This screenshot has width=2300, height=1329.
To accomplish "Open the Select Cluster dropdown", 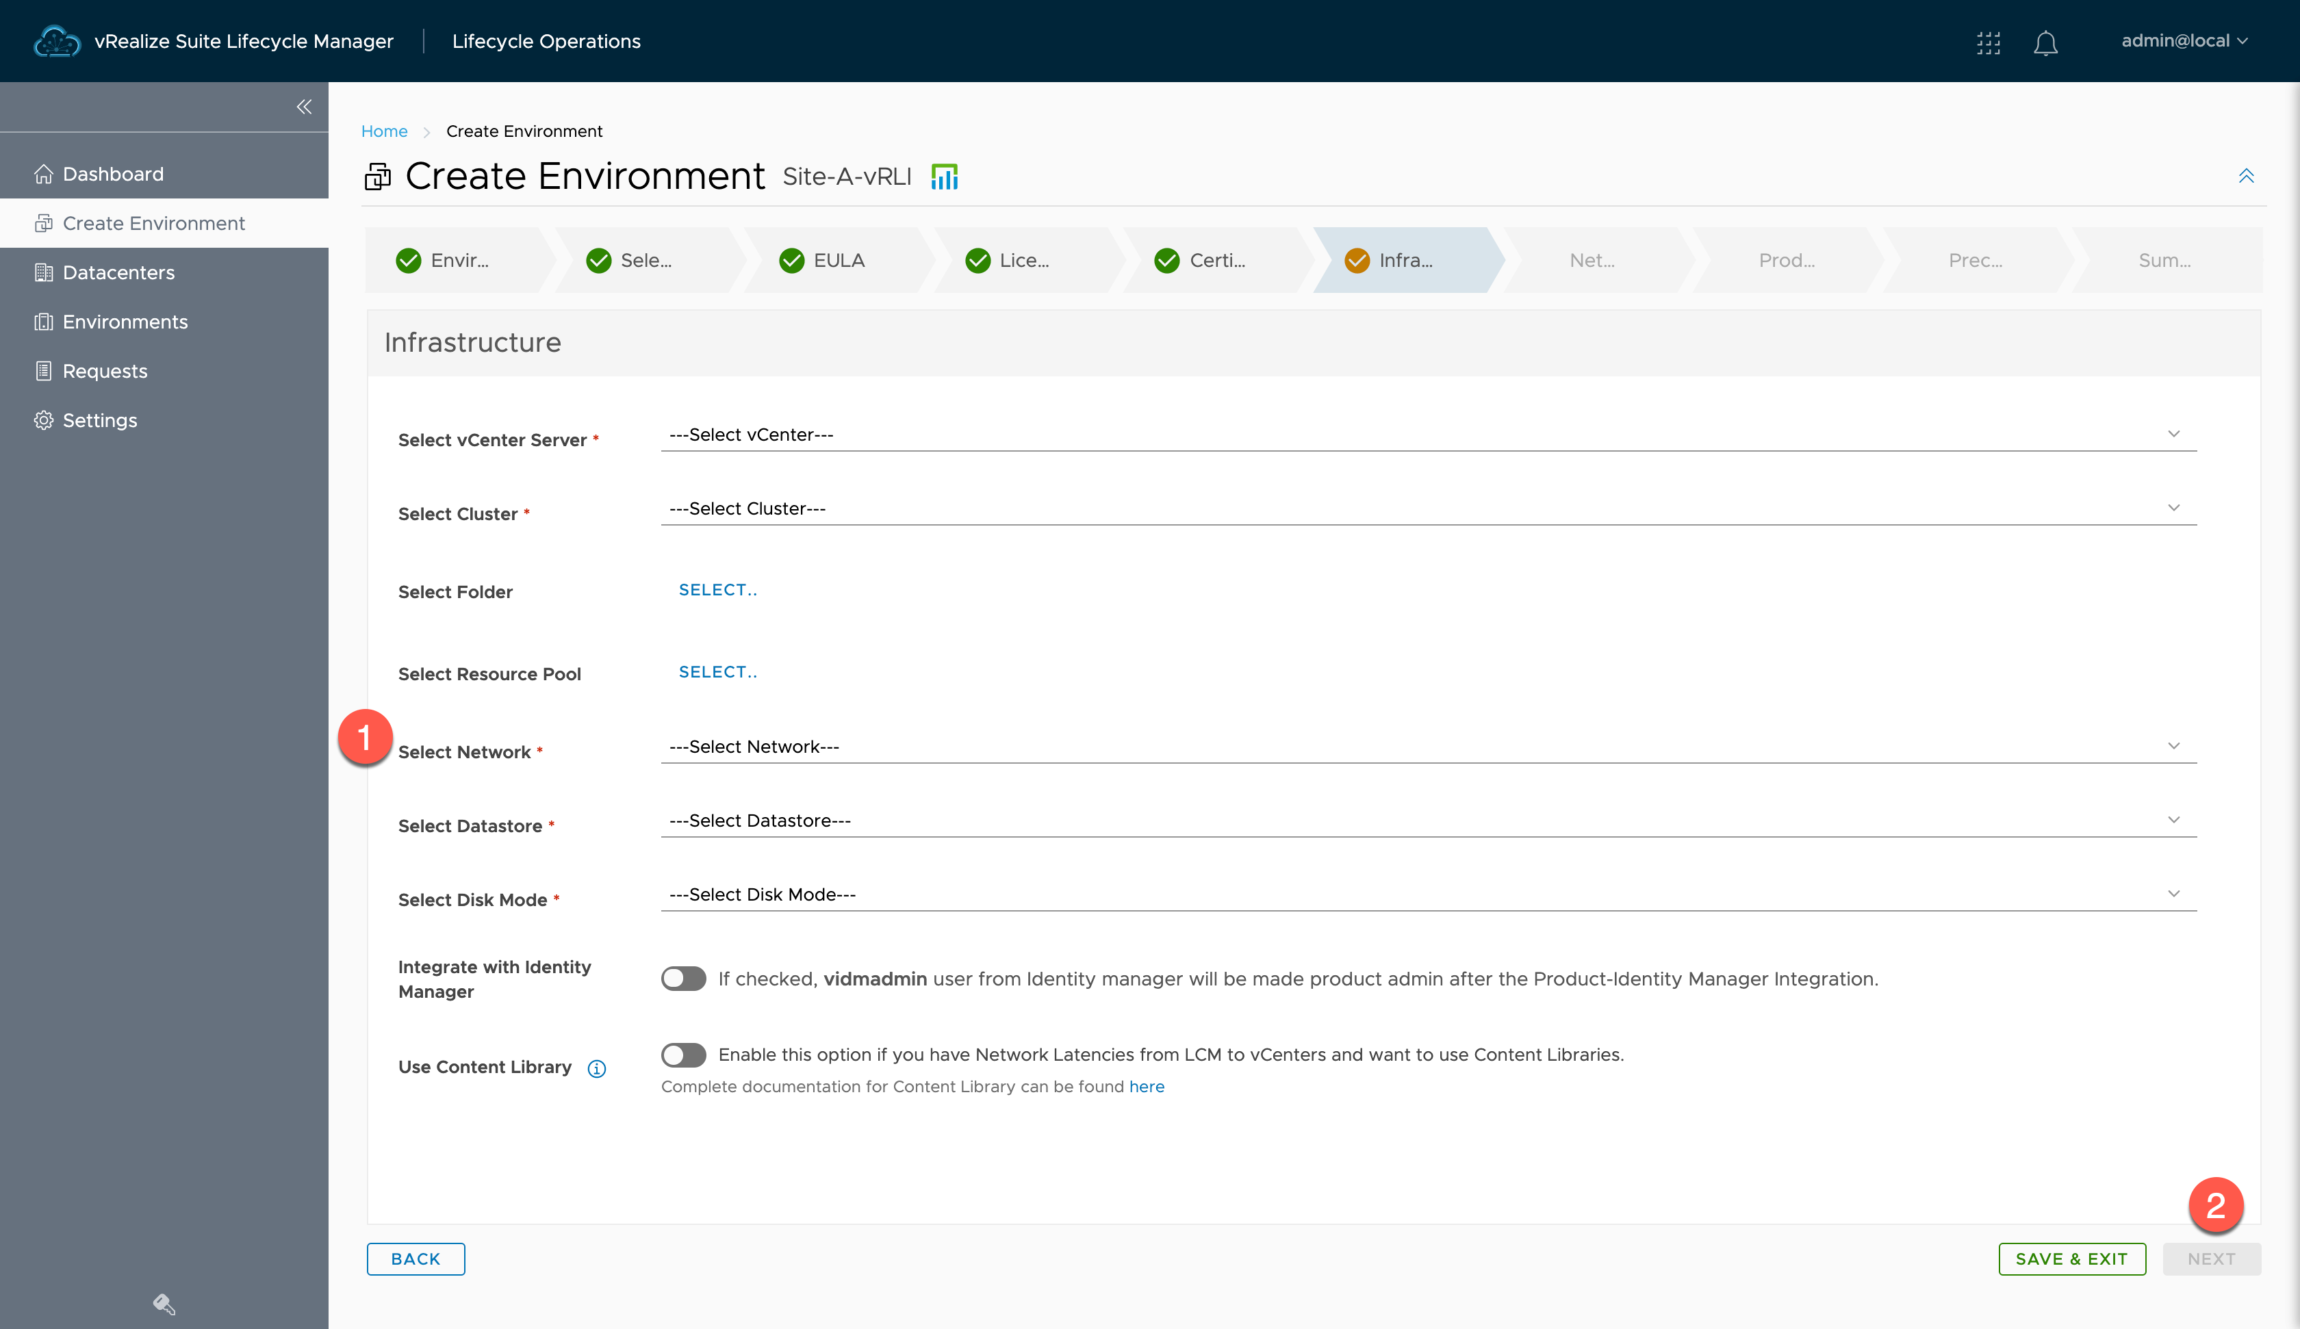I will (1429, 508).
